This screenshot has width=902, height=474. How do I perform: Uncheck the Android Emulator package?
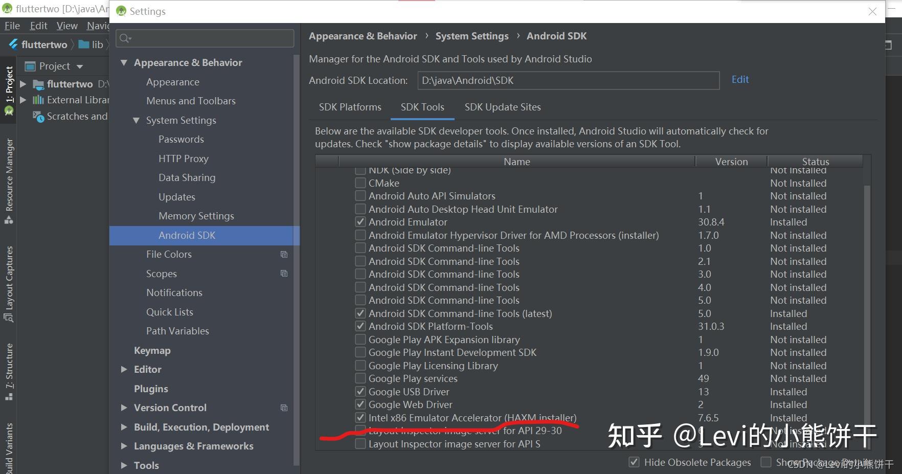pos(360,221)
